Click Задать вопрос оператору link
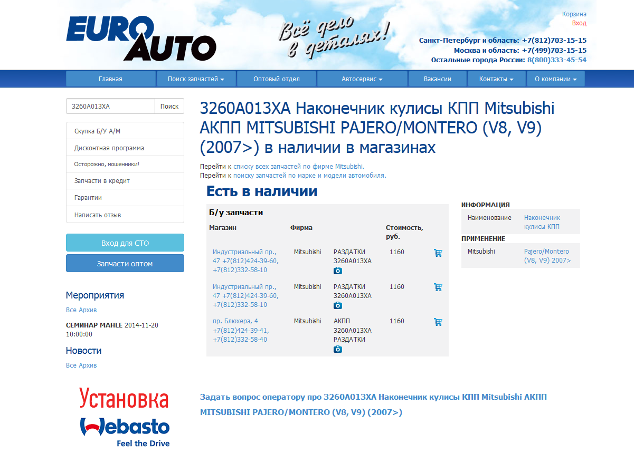 [x=373, y=404]
